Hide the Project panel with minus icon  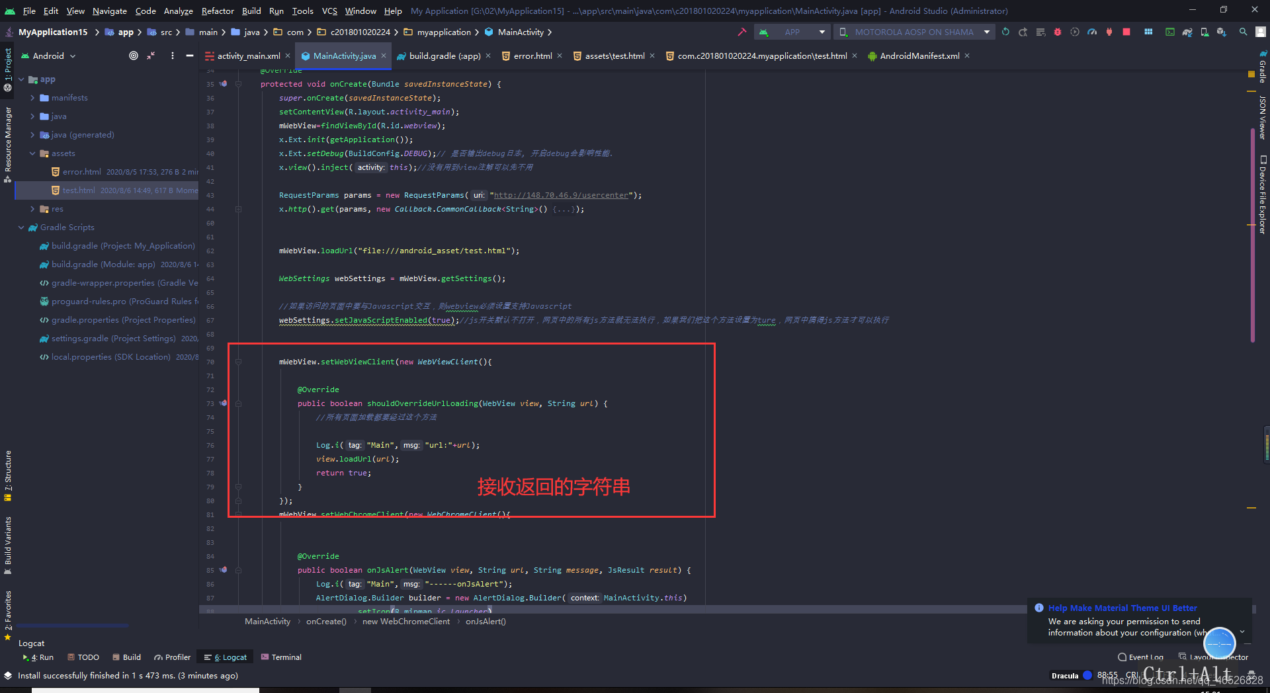(x=190, y=56)
